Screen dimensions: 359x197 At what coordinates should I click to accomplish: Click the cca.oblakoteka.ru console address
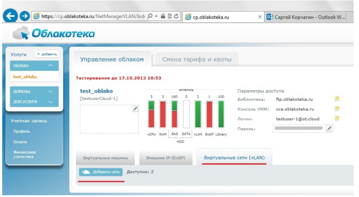295,109
